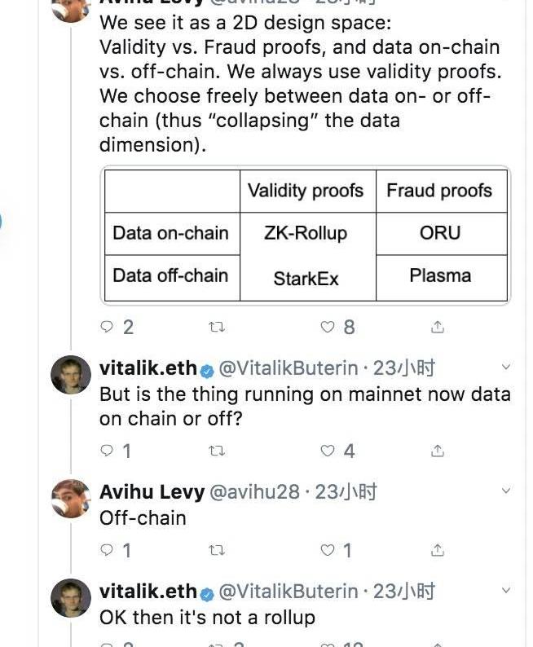Like the tweet with 8 likes
533x647 pixels.
coord(328,327)
